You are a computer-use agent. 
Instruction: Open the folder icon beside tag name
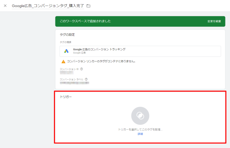click(x=88, y=6)
